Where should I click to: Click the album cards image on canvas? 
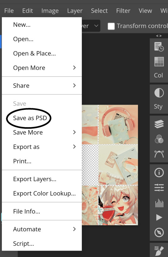(x=118, y=165)
